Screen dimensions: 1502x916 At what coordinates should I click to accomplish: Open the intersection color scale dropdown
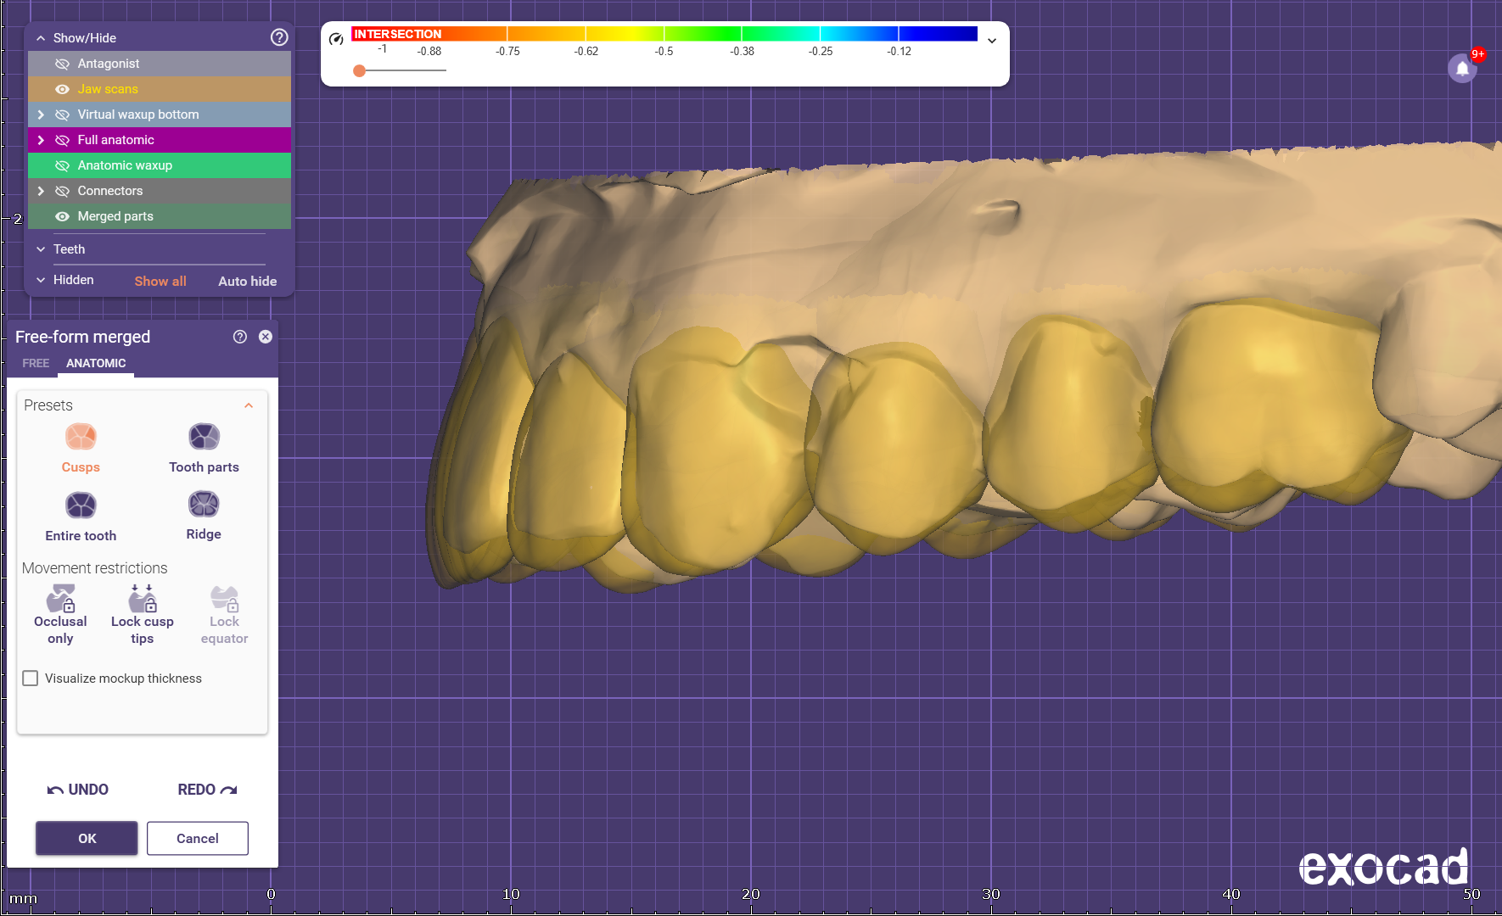coord(991,40)
